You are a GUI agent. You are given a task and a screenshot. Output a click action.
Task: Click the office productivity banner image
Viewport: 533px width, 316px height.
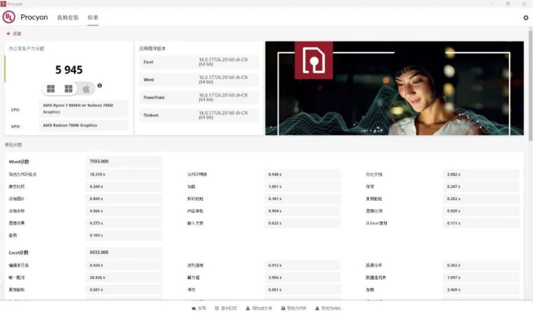tap(394, 88)
